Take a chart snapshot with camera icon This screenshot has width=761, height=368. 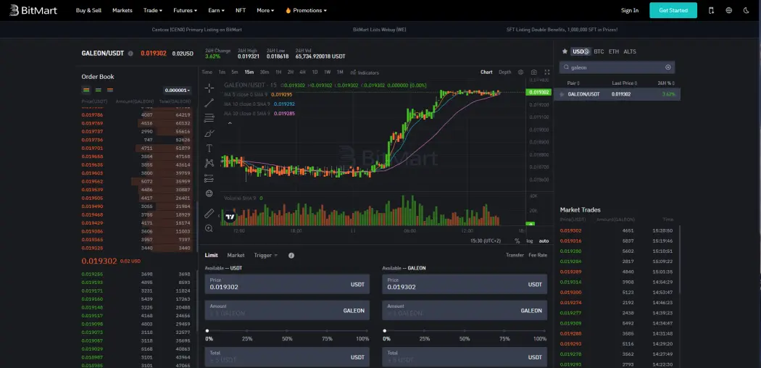coord(534,72)
